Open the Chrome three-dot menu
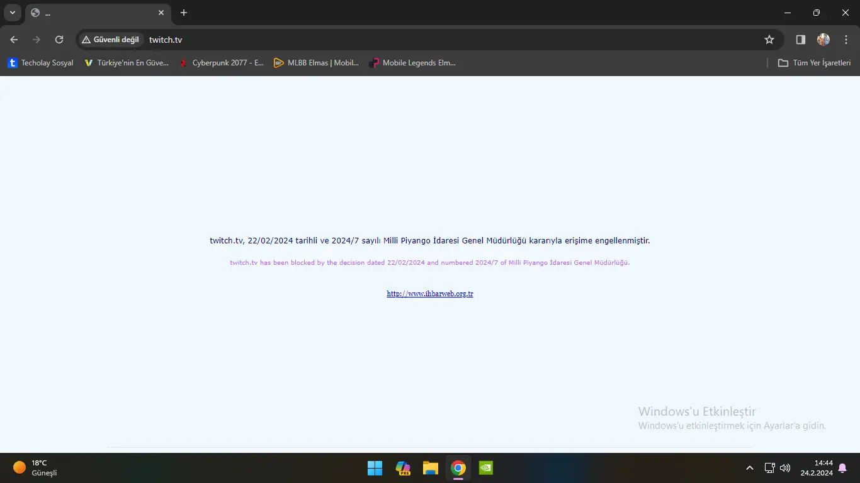This screenshot has width=860, height=483. [x=846, y=40]
